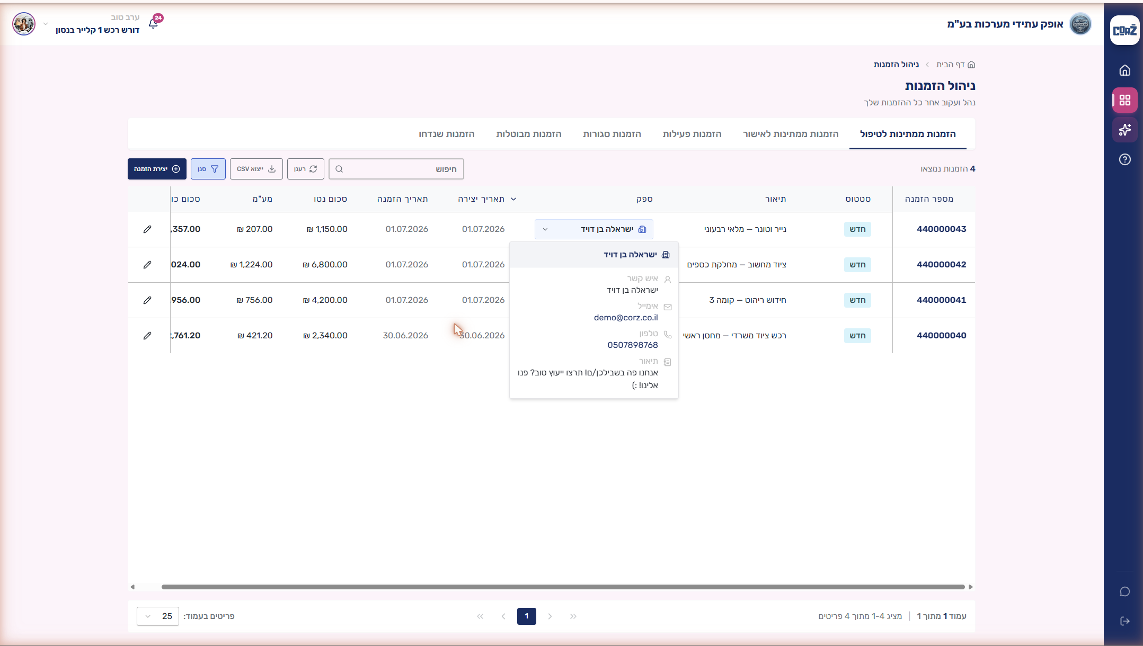
Task: Edit order 440000040 with pencil icon
Action: (147, 336)
